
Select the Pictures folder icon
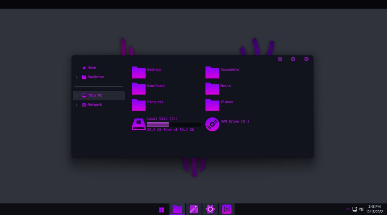(x=139, y=105)
